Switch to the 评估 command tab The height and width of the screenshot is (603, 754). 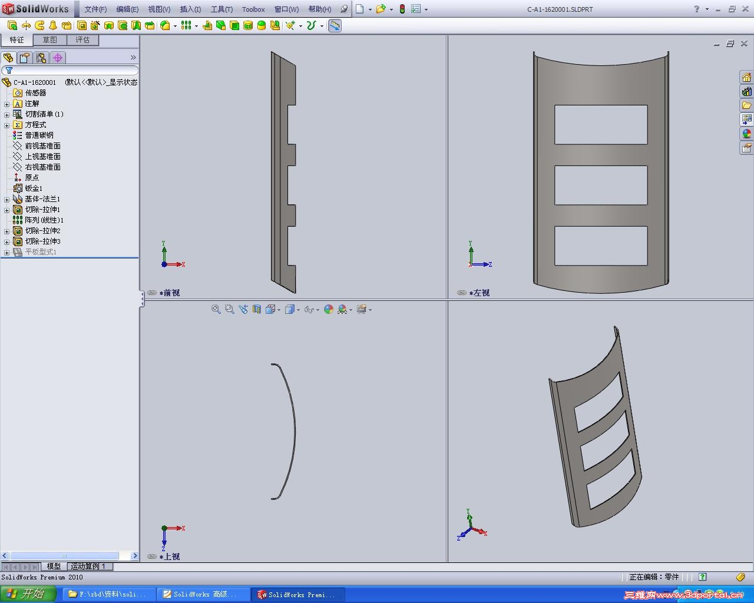pos(82,40)
